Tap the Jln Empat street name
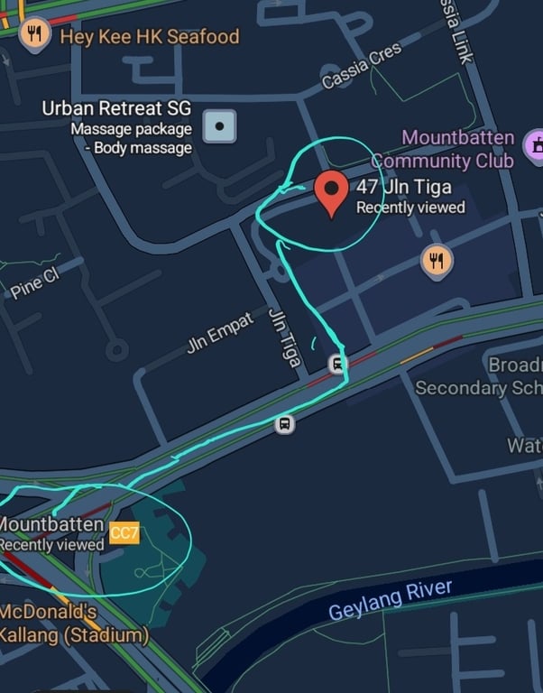Screen dimensions: 543x693 point(220,332)
